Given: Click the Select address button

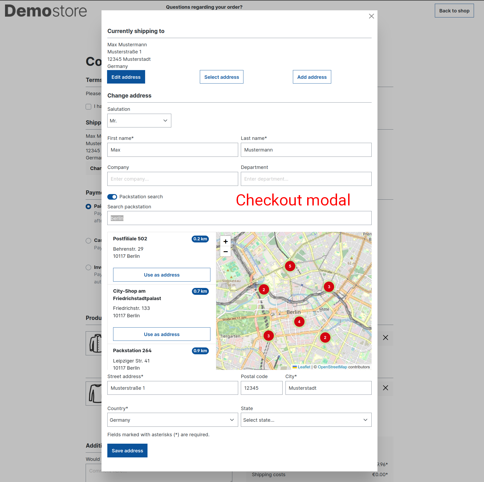Looking at the screenshot, I should pos(222,77).
